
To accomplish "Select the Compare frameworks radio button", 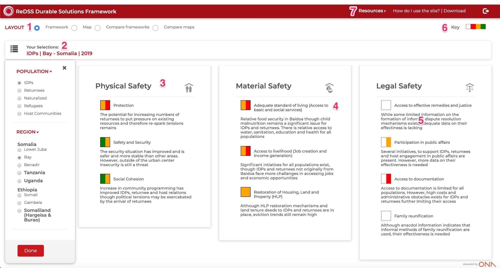I will coord(98,28).
